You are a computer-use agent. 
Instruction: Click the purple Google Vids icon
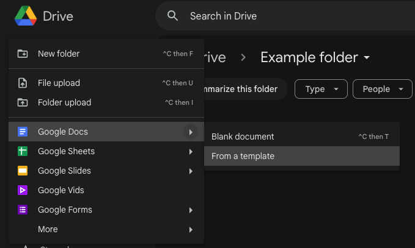click(x=23, y=190)
